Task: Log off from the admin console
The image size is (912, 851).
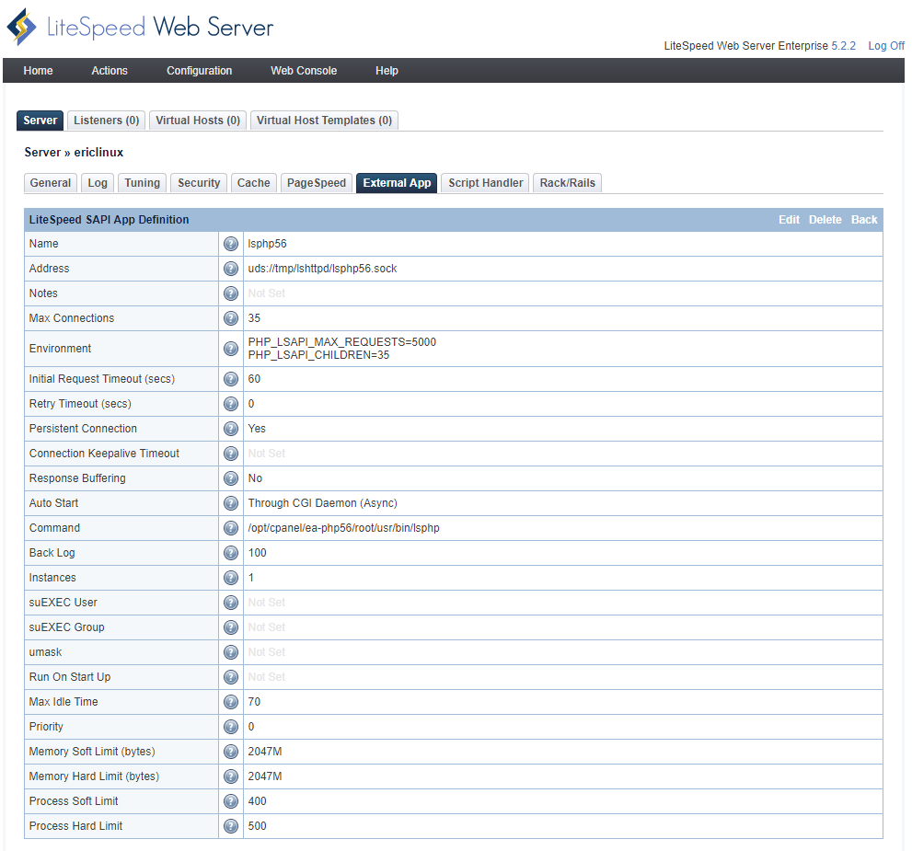Action: coord(885,45)
